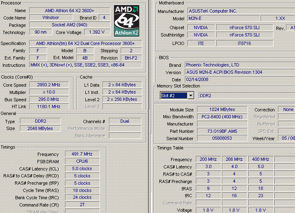Select the LPCIO vendor ITE value

coord(201,43)
